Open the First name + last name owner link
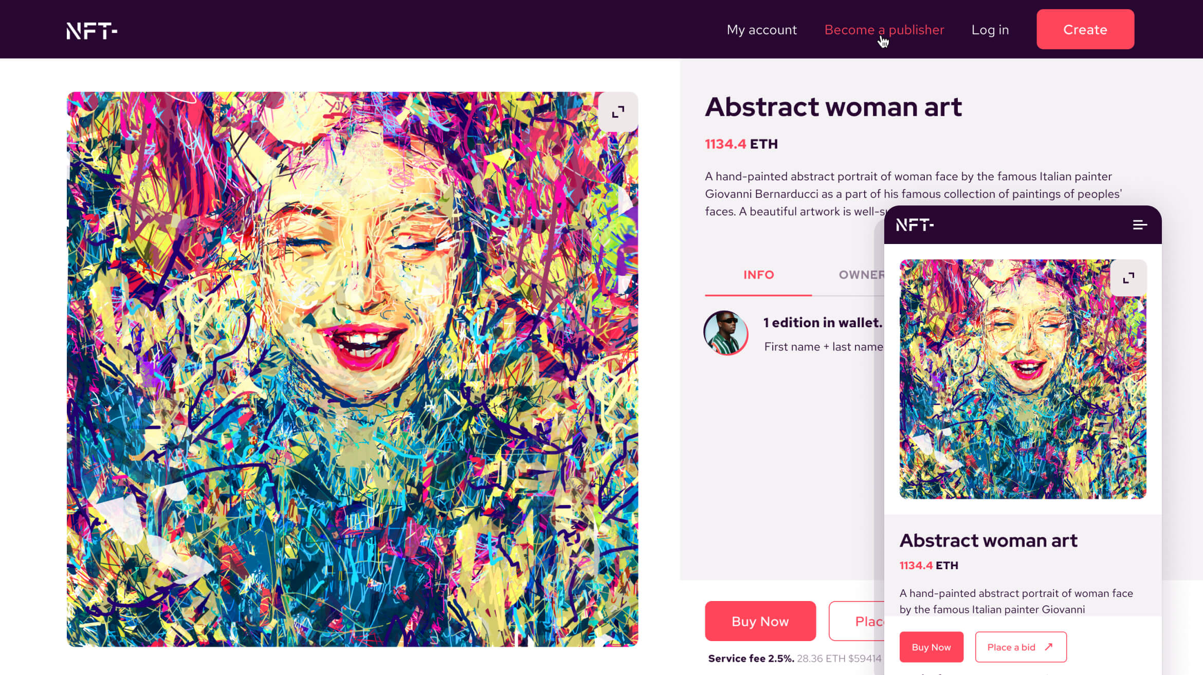Screen dimensions: 1203x675 823,347
